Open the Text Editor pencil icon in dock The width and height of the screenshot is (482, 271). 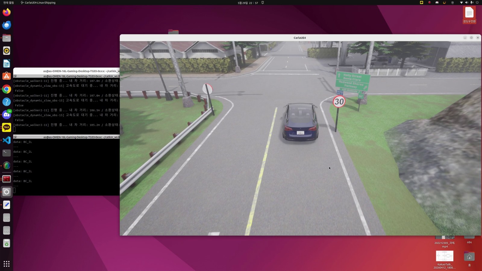point(7,205)
